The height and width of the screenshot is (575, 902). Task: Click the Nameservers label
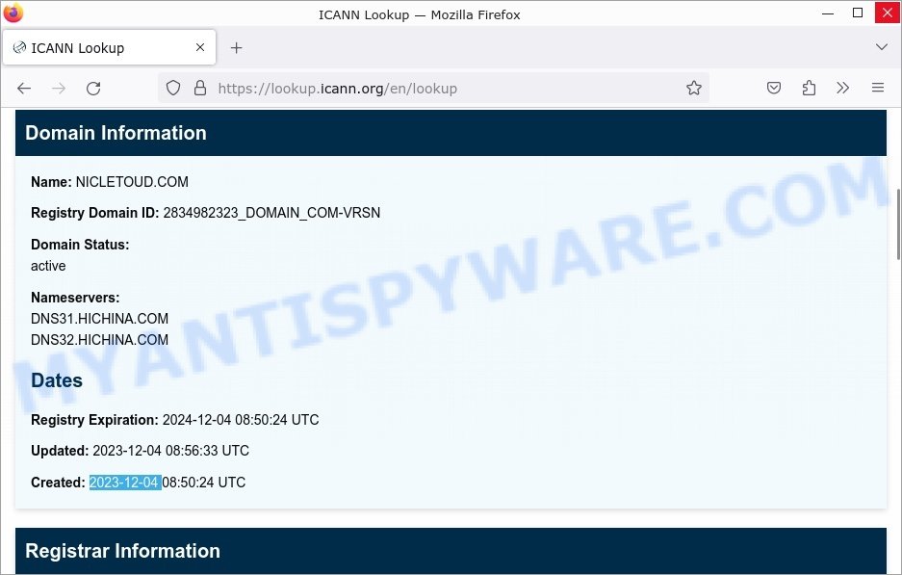pos(75,298)
